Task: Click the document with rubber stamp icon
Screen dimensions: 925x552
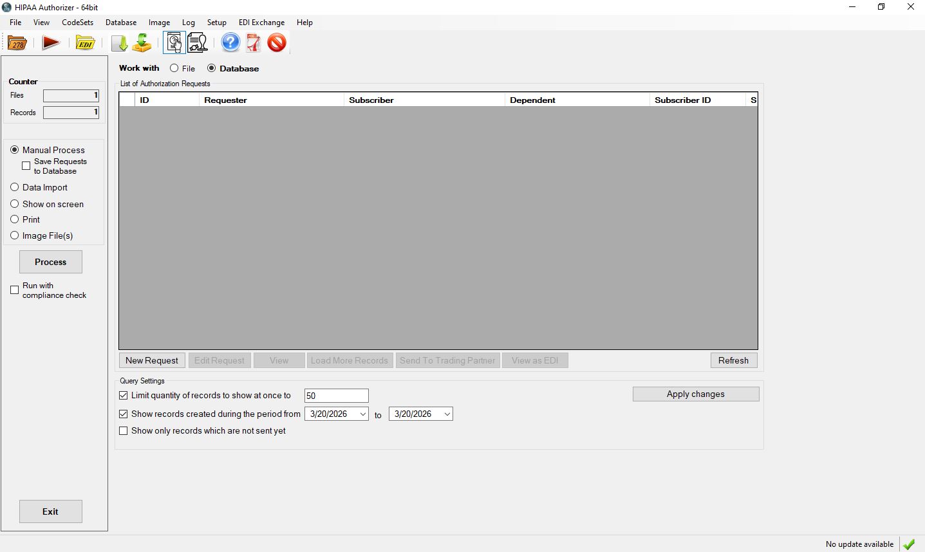Action: pyautogui.click(x=198, y=43)
